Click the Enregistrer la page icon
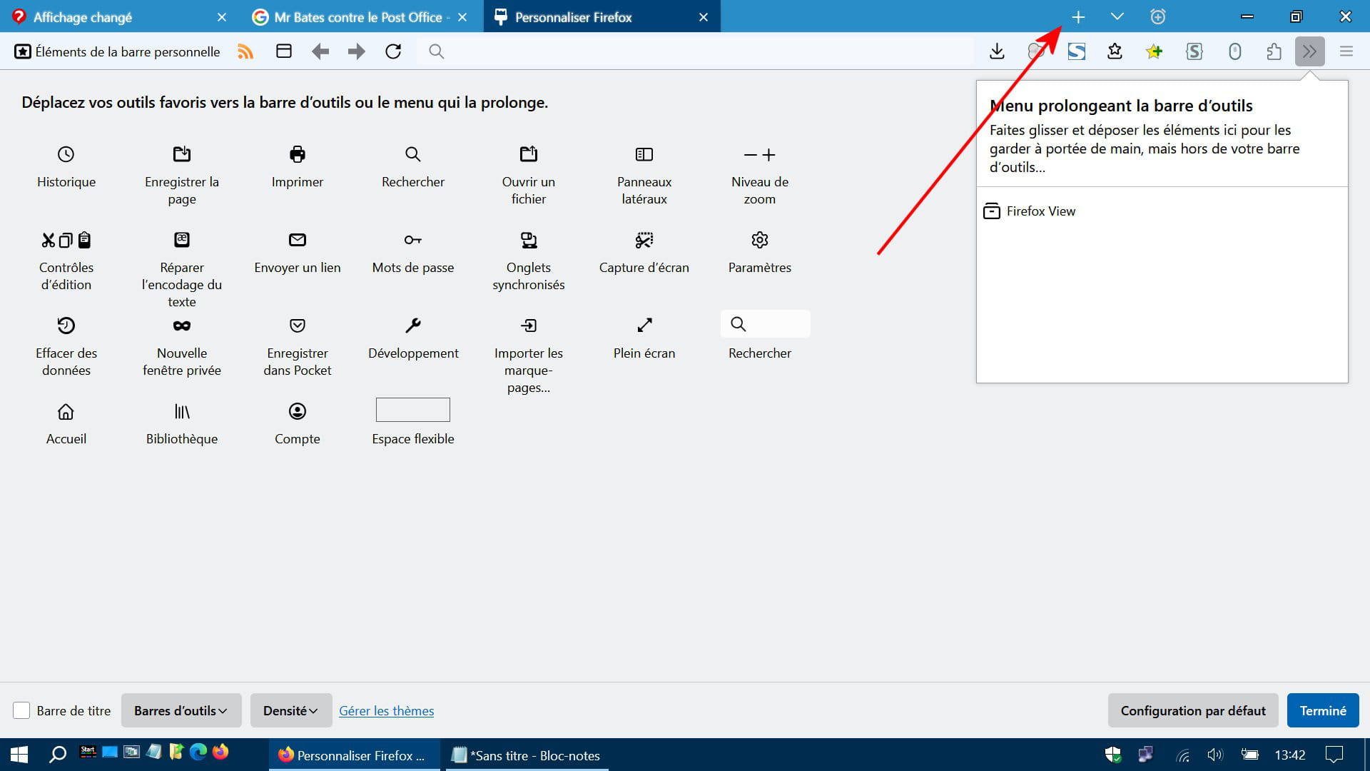 coord(182,154)
